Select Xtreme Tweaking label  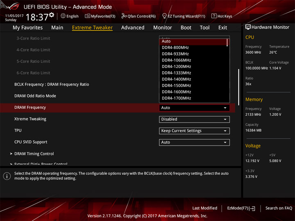tap(30, 119)
